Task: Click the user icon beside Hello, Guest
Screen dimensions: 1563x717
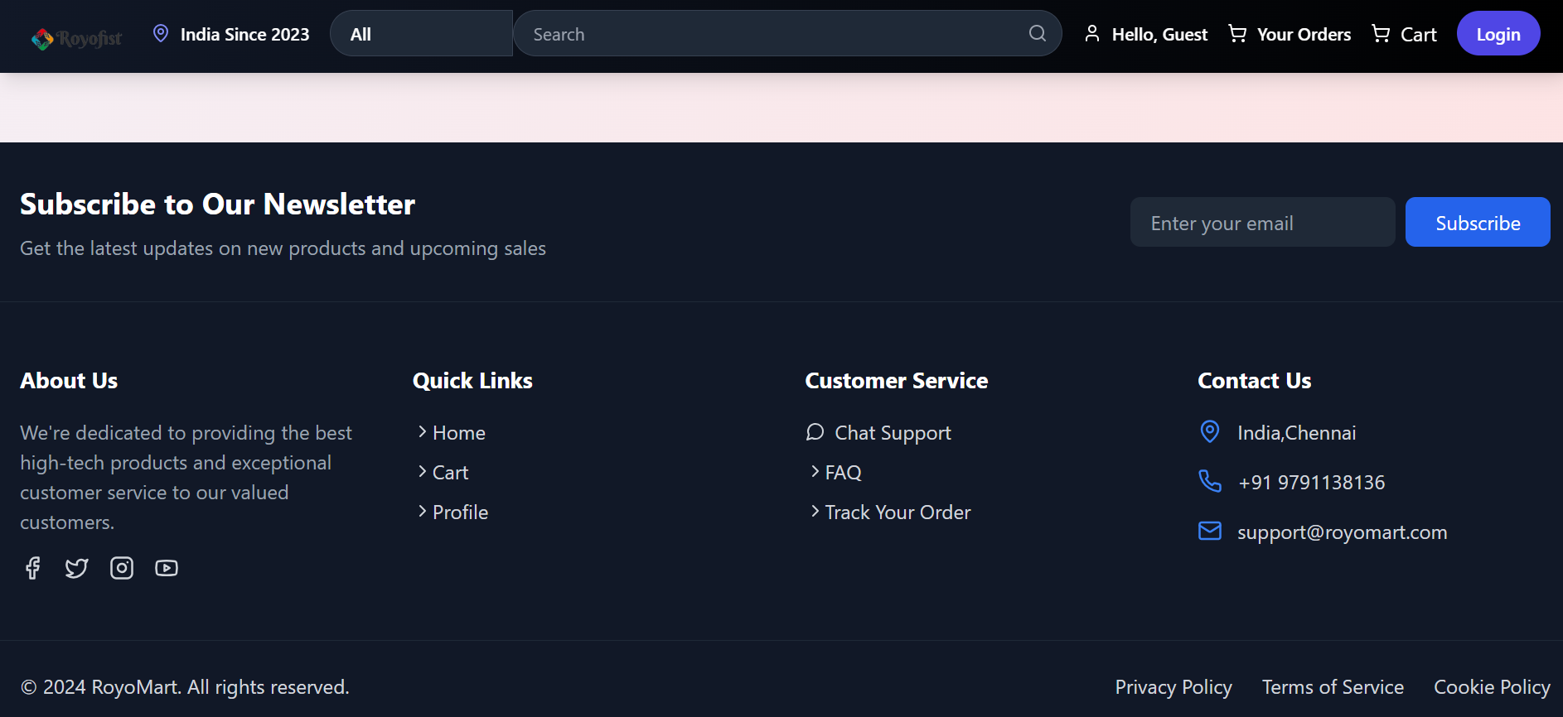Action: [1092, 33]
